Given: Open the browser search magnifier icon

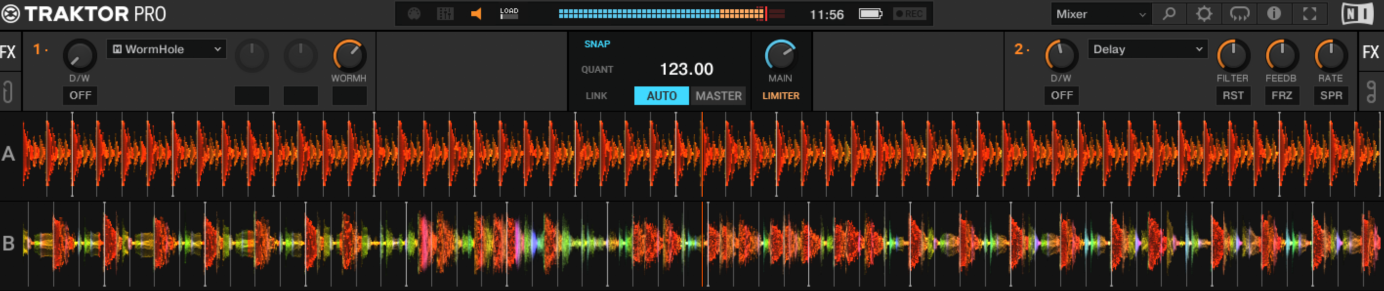Looking at the screenshot, I should [1169, 14].
